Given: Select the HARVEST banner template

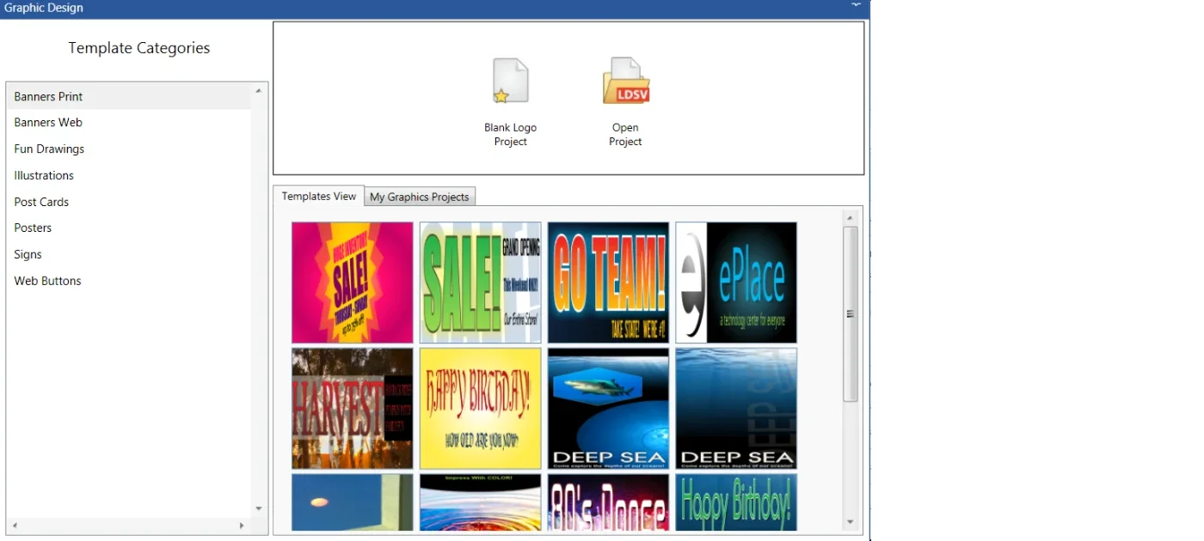Looking at the screenshot, I should click(353, 408).
